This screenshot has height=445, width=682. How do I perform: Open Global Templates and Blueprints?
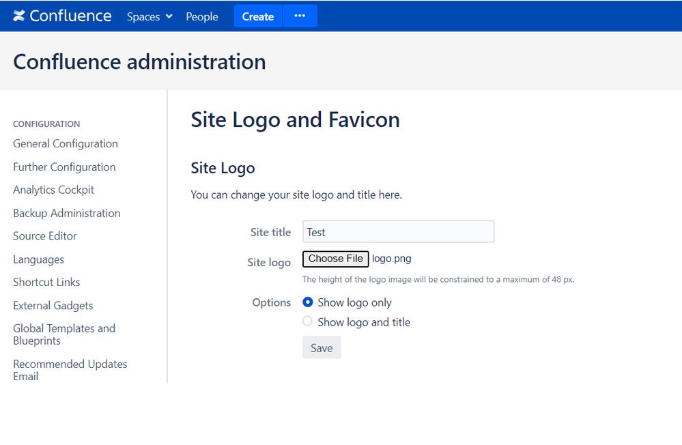click(x=64, y=334)
